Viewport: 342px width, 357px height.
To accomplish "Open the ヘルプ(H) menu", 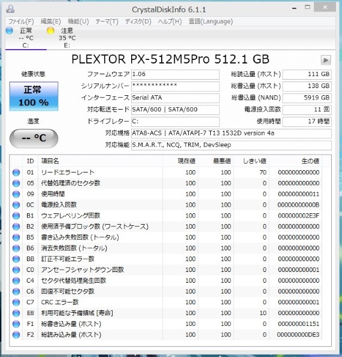I will (170, 22).
